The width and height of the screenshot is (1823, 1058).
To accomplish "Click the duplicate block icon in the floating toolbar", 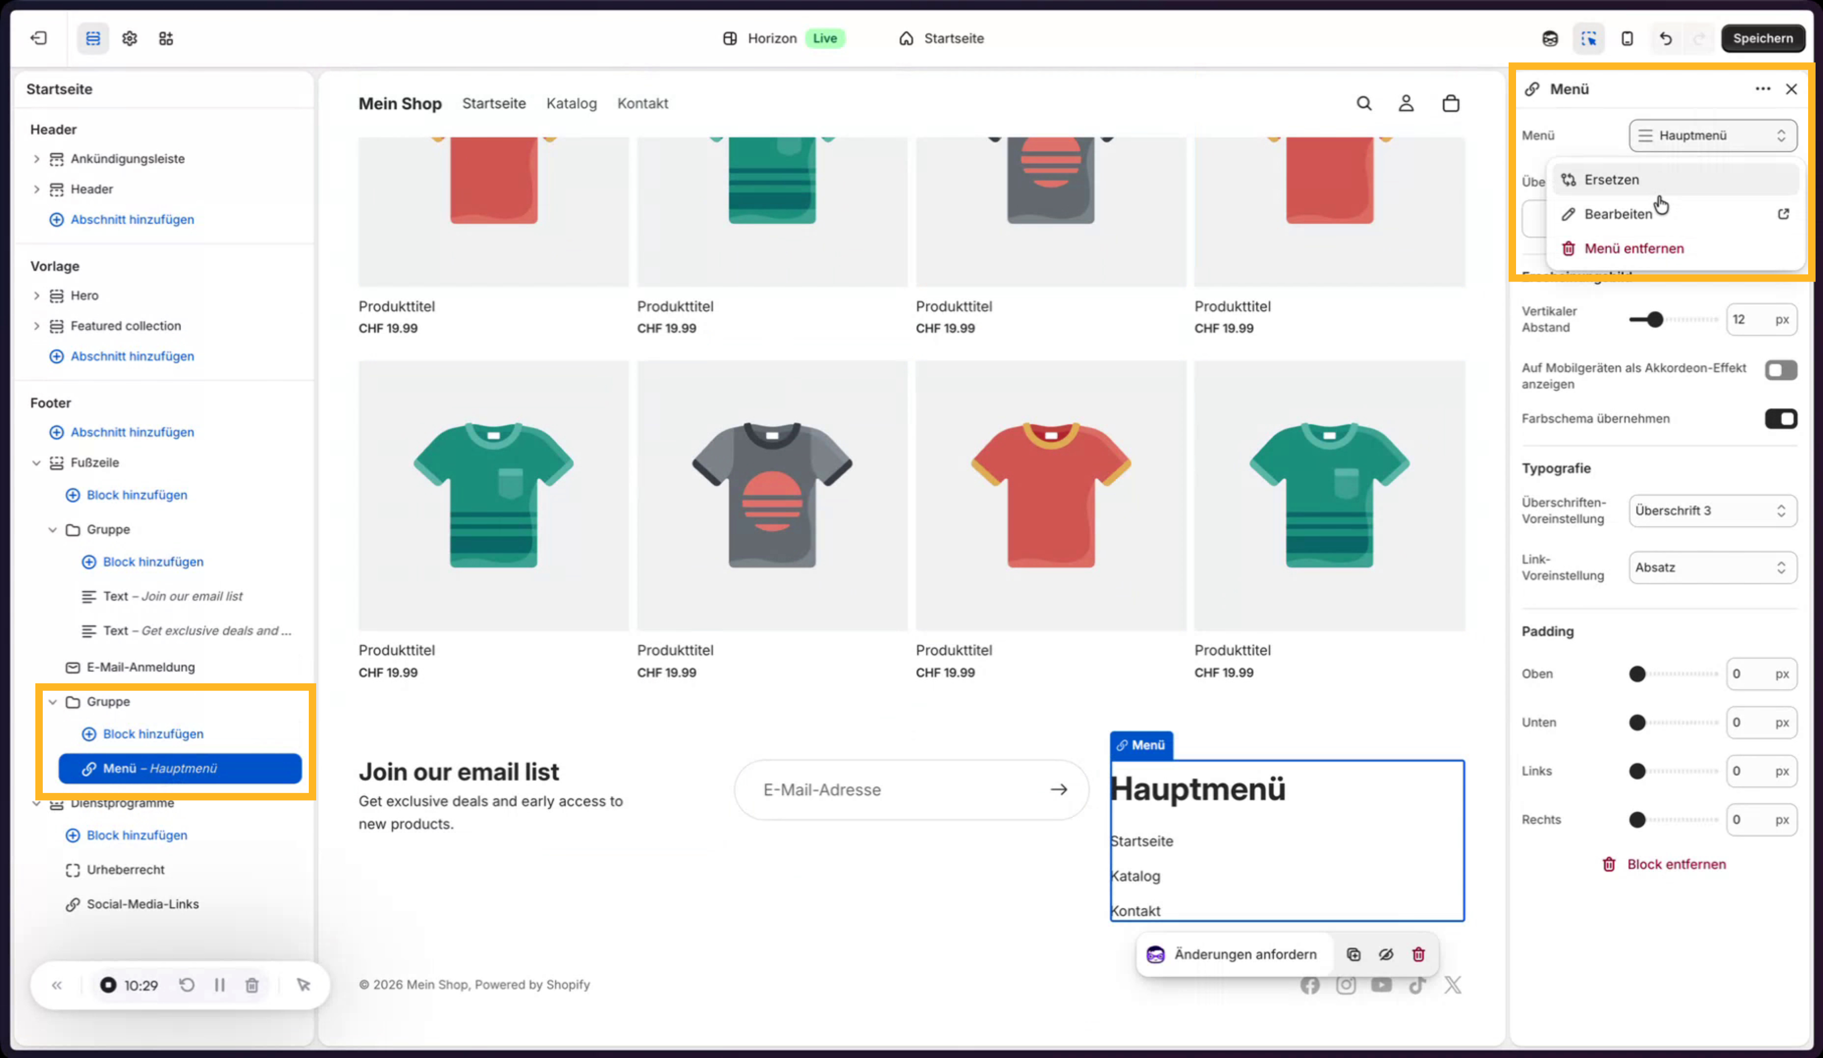I will coord(1353,955).
